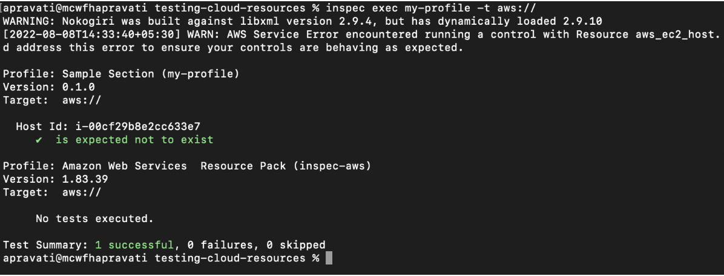Click the "No tests executed." message
The image size is (724, 276).
point(92,218)
